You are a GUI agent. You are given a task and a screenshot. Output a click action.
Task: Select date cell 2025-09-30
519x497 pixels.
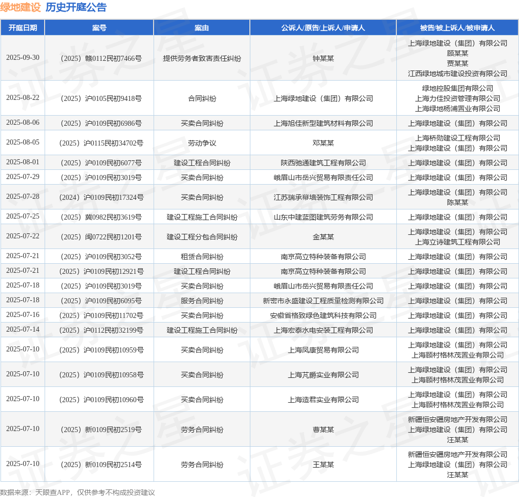[x=23, y=58]
